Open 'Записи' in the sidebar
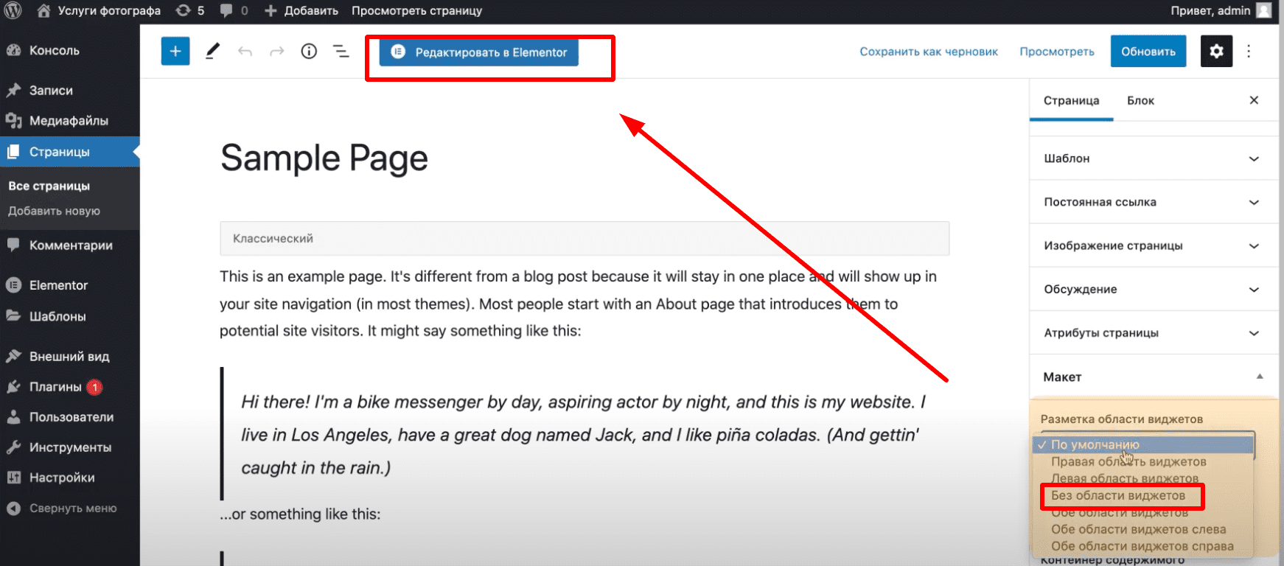The width and height of the screenshot is (1284, 566). [70, 90]
